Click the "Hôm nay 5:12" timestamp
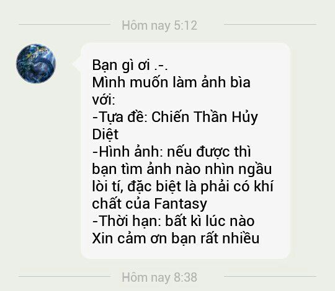The width and height of the screenshot is (335, 291). pos(159,25)
